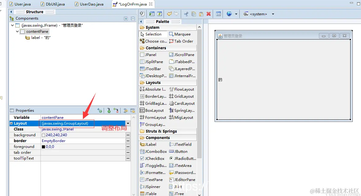361x196 pixels.
Task: Pick the JRadioButton component
Action: [x=183, y=159]
